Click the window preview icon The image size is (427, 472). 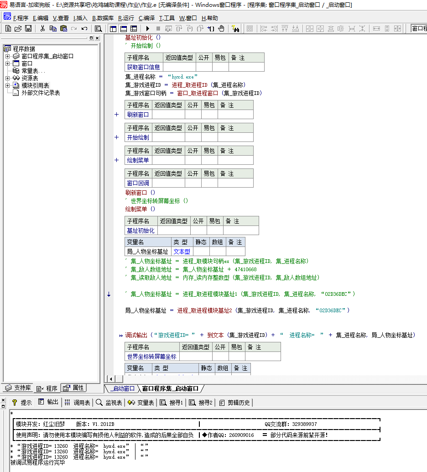pyautogui.click(x=250, y=29)
